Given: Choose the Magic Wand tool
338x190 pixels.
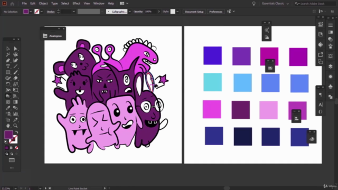Looking at the screenshot, I should pyautogui.click(x=8, y=54).
